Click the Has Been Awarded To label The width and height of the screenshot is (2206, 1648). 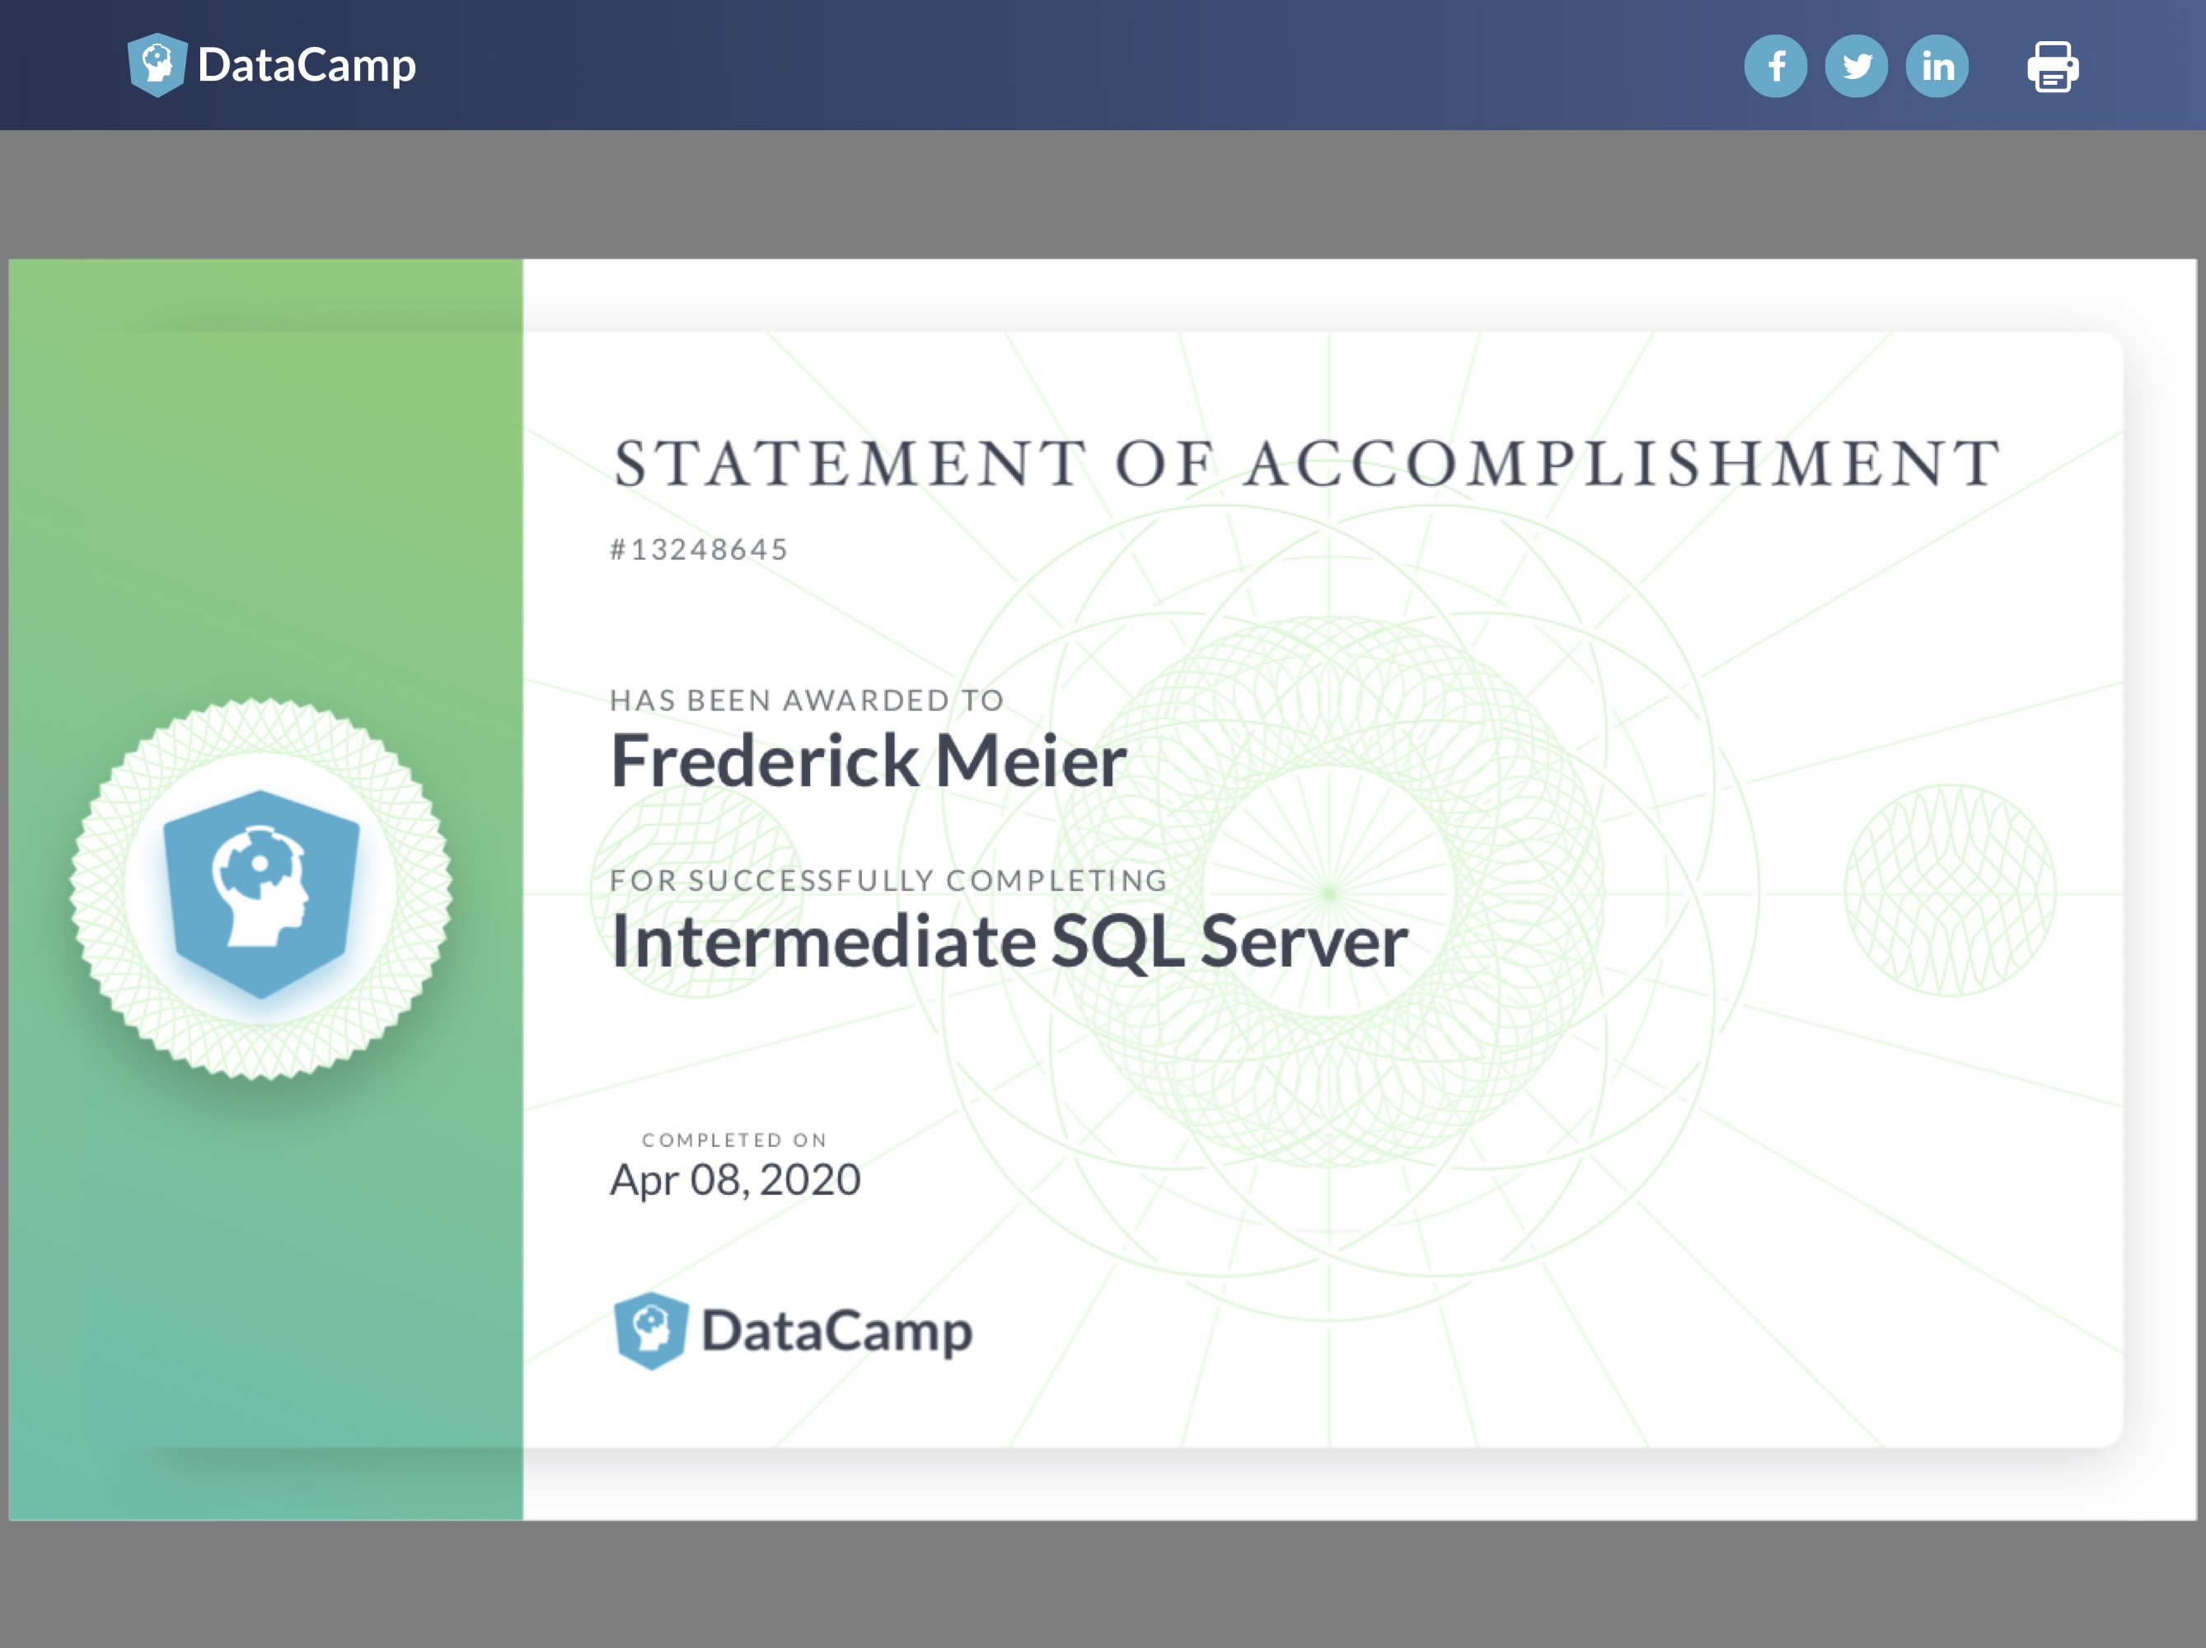[x=806, y=700]
